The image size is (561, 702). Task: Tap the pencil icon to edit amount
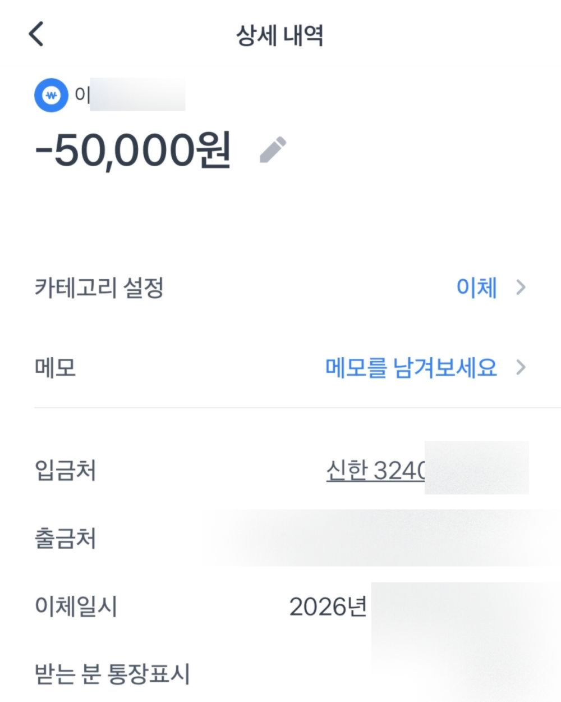tap(273, 150)
